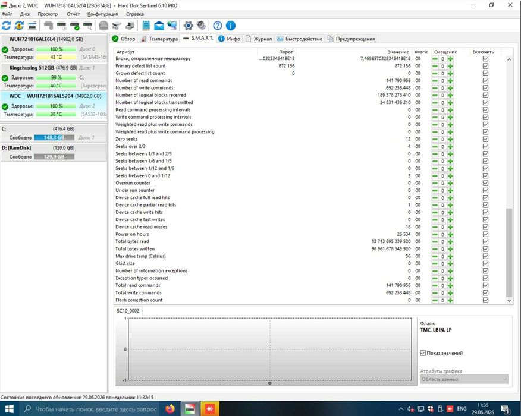Toggle the 'Показ значений' checkbox
Image resolution: width=521 pixels, height=416 pixels.
pos(423,353)
